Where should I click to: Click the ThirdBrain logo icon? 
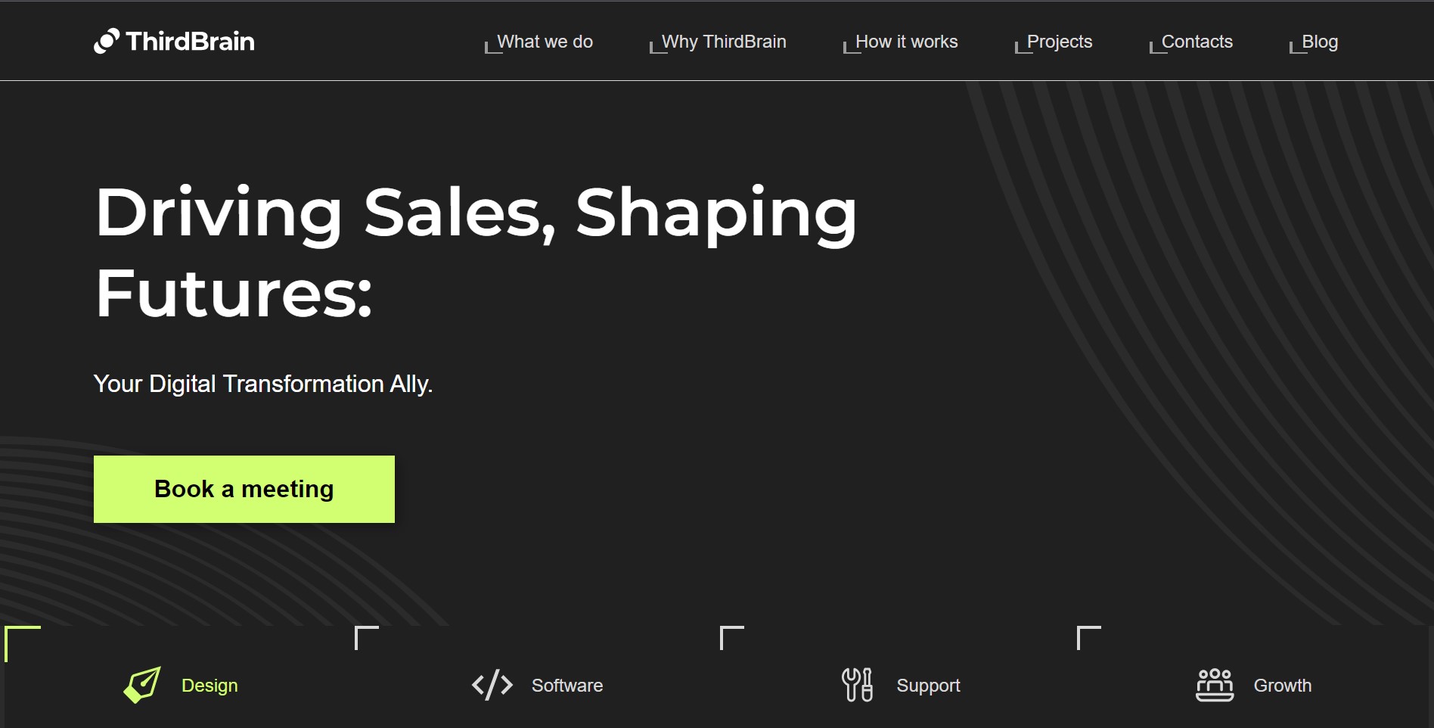tap(107, 41)
